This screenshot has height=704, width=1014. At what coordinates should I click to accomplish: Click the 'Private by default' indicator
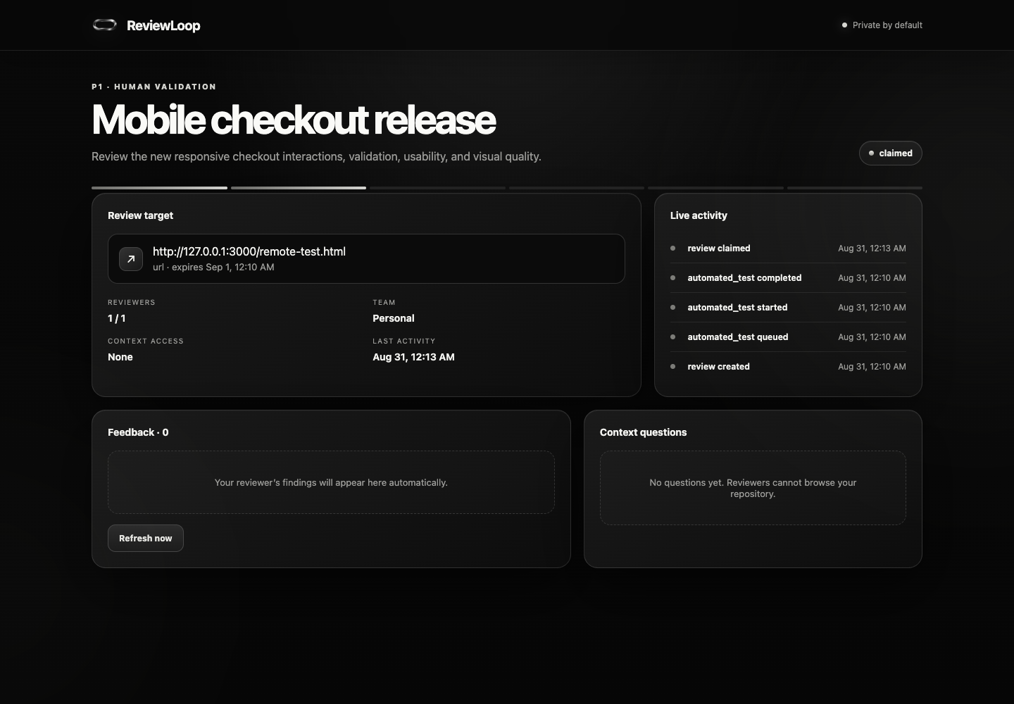click(x=882, y=25)
